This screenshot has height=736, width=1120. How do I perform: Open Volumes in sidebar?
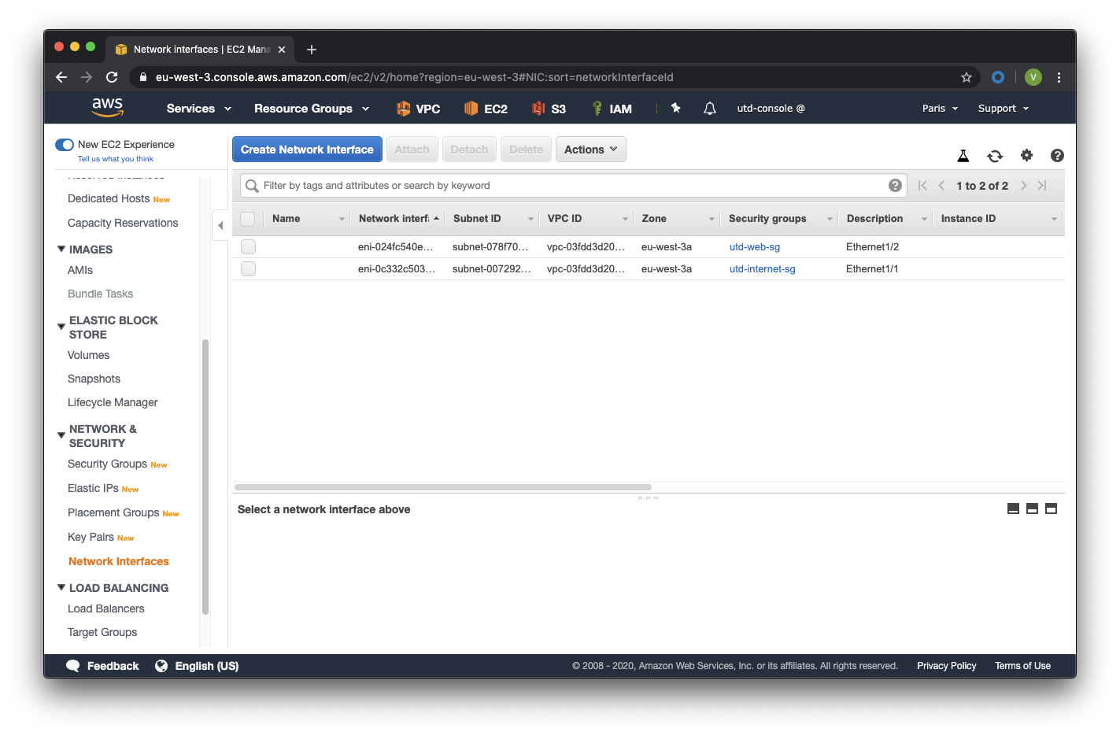pos(88,355)
